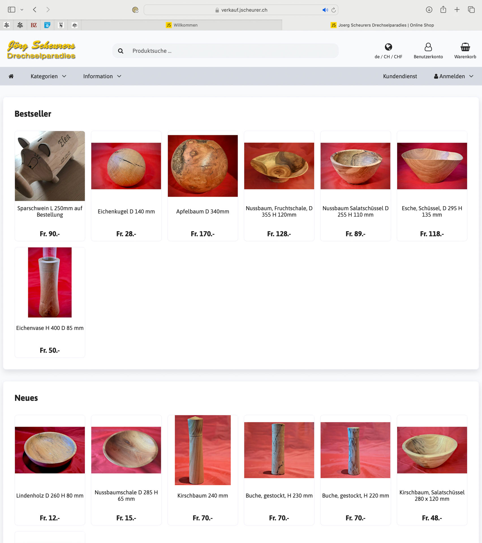Open Apfelbaum D 340mm image

coord(203,166)
